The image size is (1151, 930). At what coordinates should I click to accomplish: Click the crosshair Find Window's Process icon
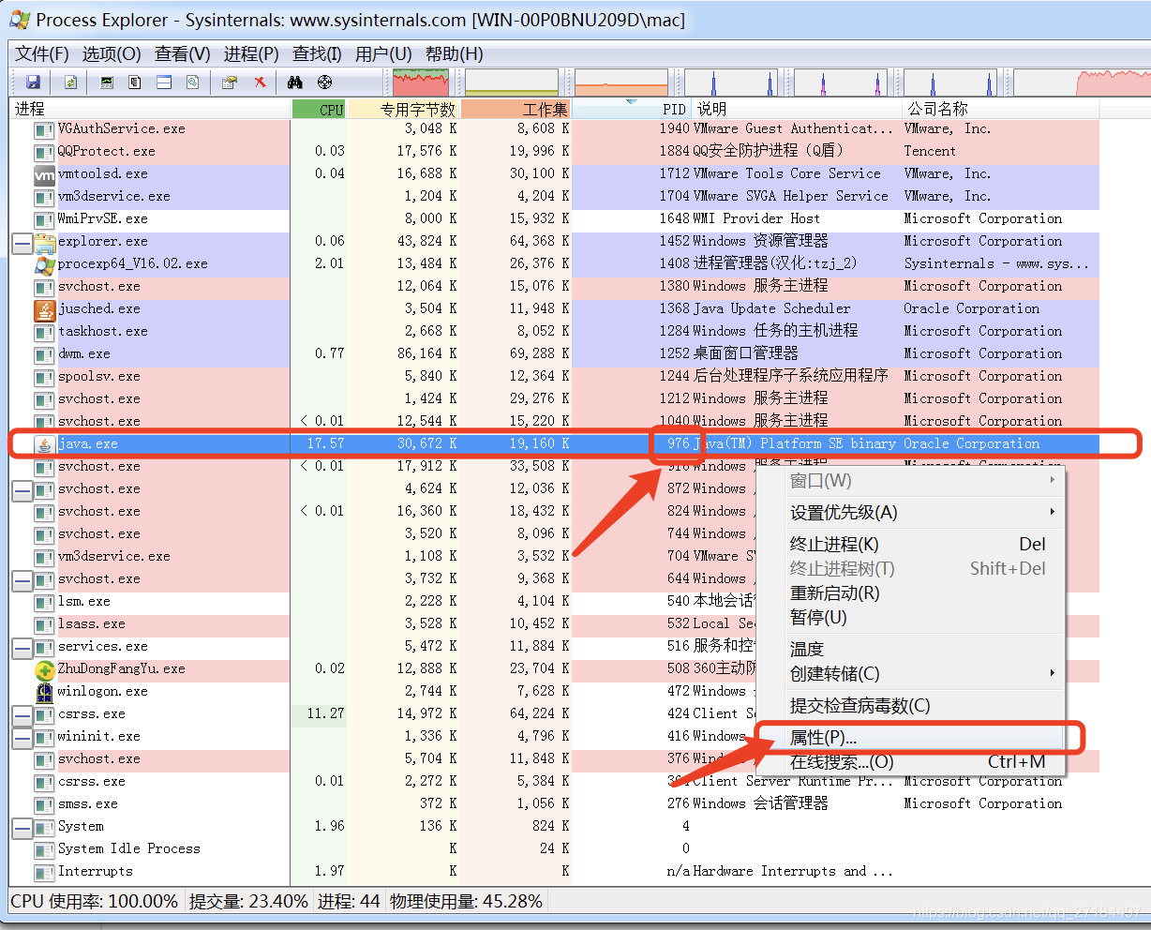click(324, 82)
